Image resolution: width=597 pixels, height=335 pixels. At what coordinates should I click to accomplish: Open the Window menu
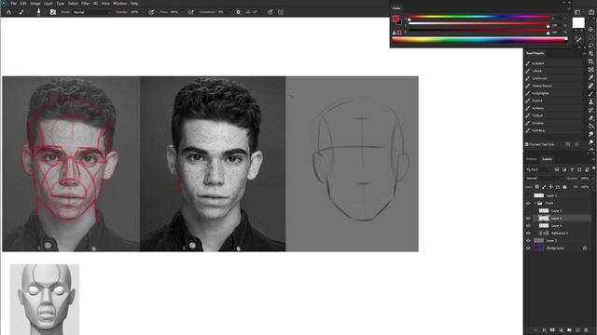pos(120,4)
